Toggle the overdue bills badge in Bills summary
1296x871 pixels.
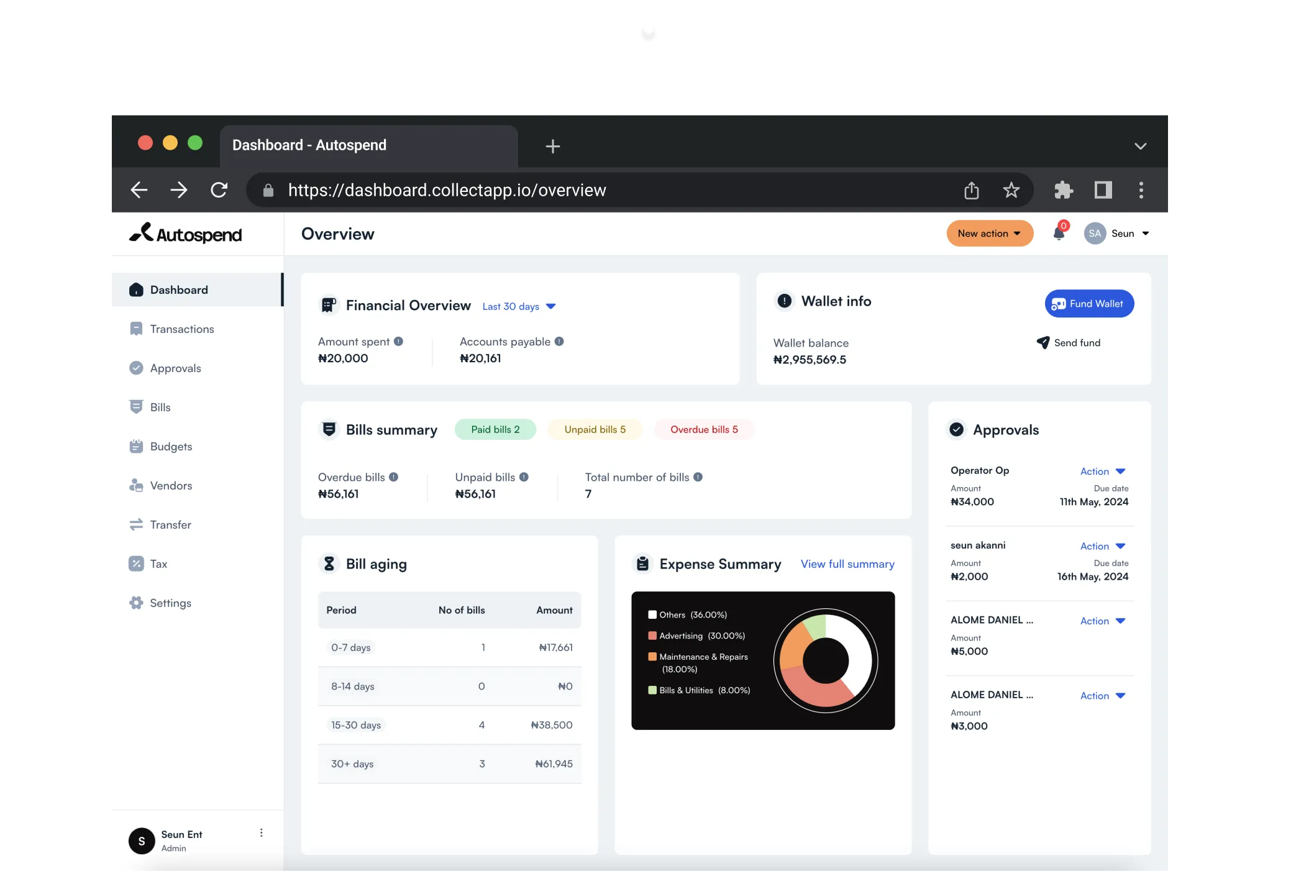point(704,429)
